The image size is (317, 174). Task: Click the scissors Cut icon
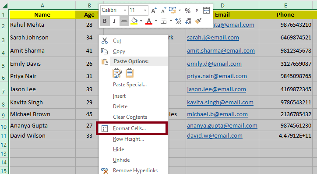point(105,41)
